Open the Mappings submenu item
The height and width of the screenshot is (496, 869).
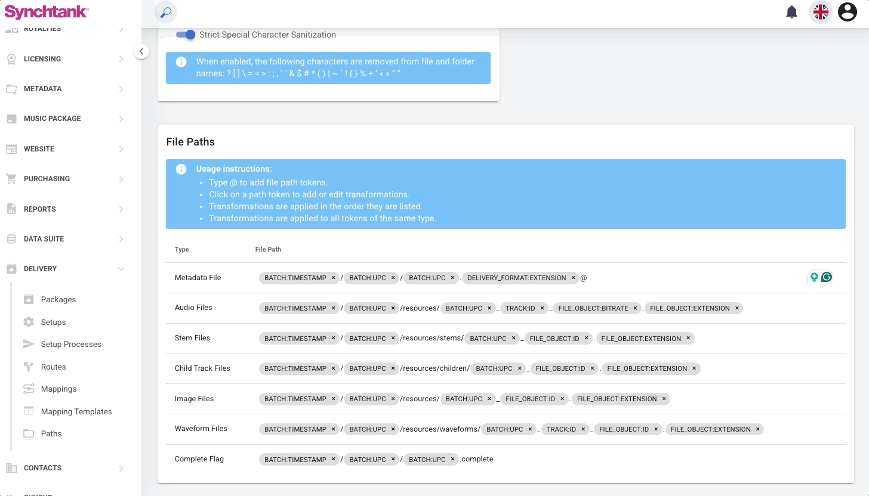point(58,389)
